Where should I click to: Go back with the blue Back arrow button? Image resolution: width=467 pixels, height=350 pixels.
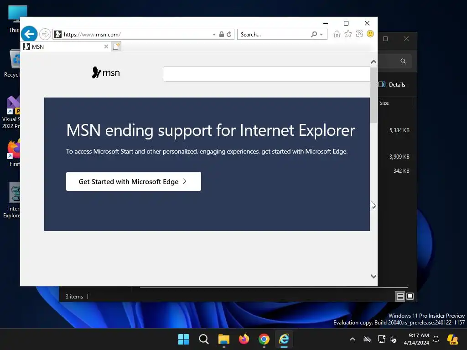29,34
